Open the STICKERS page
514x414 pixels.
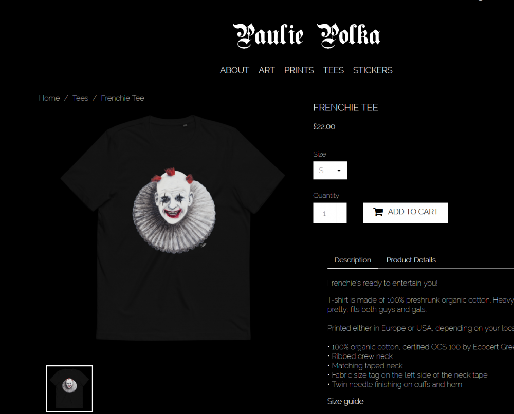coord(372,70)
